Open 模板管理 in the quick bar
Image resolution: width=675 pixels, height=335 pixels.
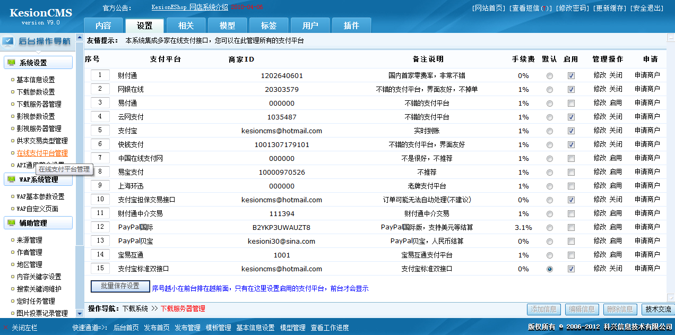pyautogui.click(x=219, y=328)
